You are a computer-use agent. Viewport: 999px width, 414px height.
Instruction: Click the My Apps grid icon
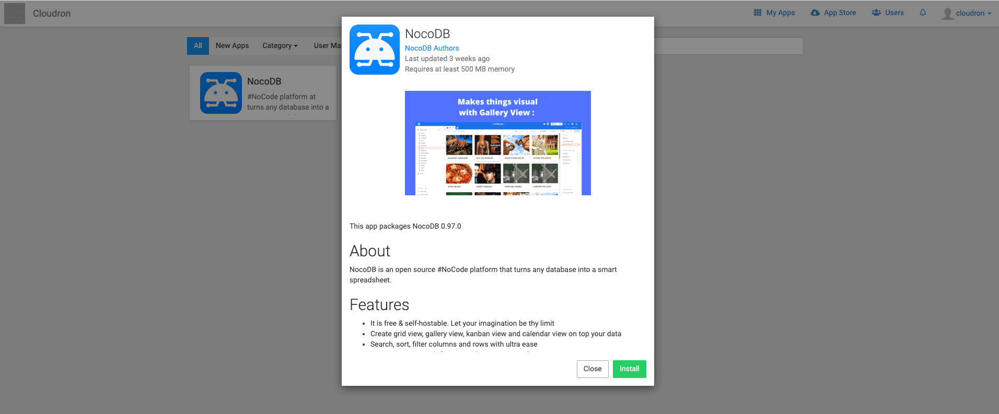[758, 13]
